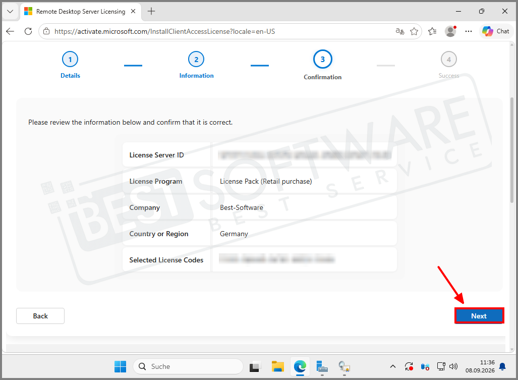Click the taskbar Suche search box
518x380 pixels.
pos(188,366)
